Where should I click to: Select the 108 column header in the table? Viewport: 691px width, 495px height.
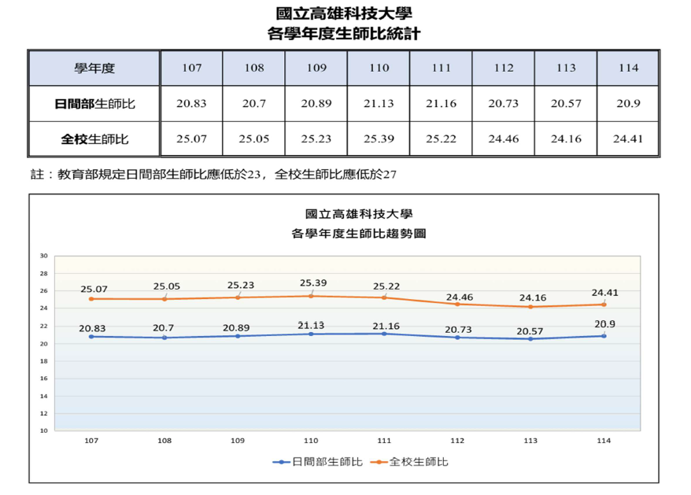(x=254, y=68)
